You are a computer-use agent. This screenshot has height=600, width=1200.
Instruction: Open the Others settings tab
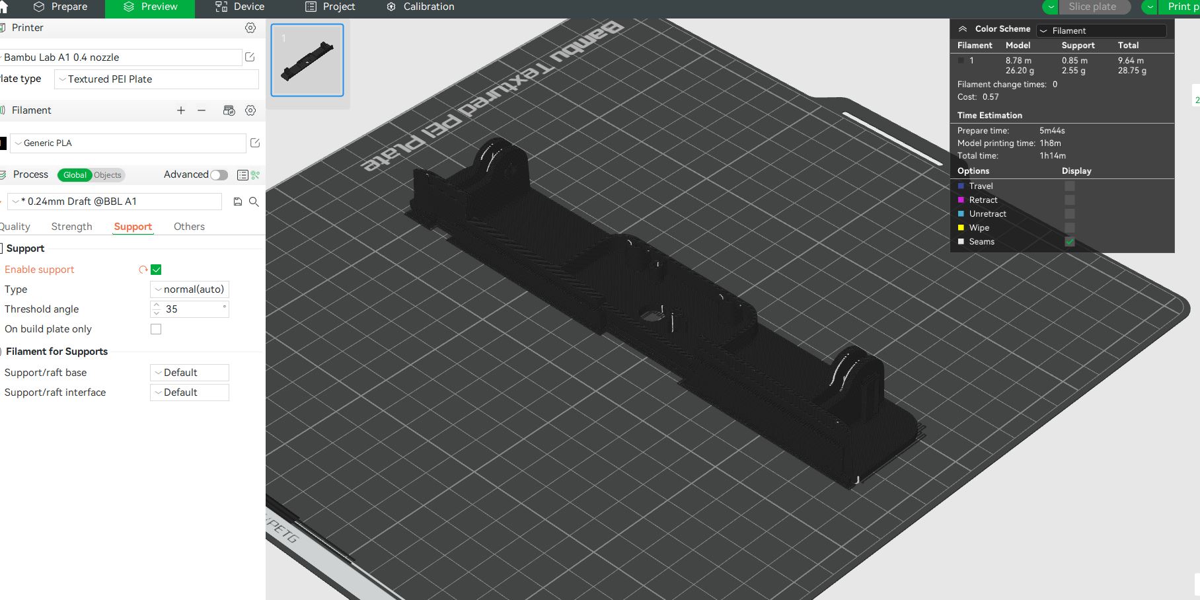(189, 227)
